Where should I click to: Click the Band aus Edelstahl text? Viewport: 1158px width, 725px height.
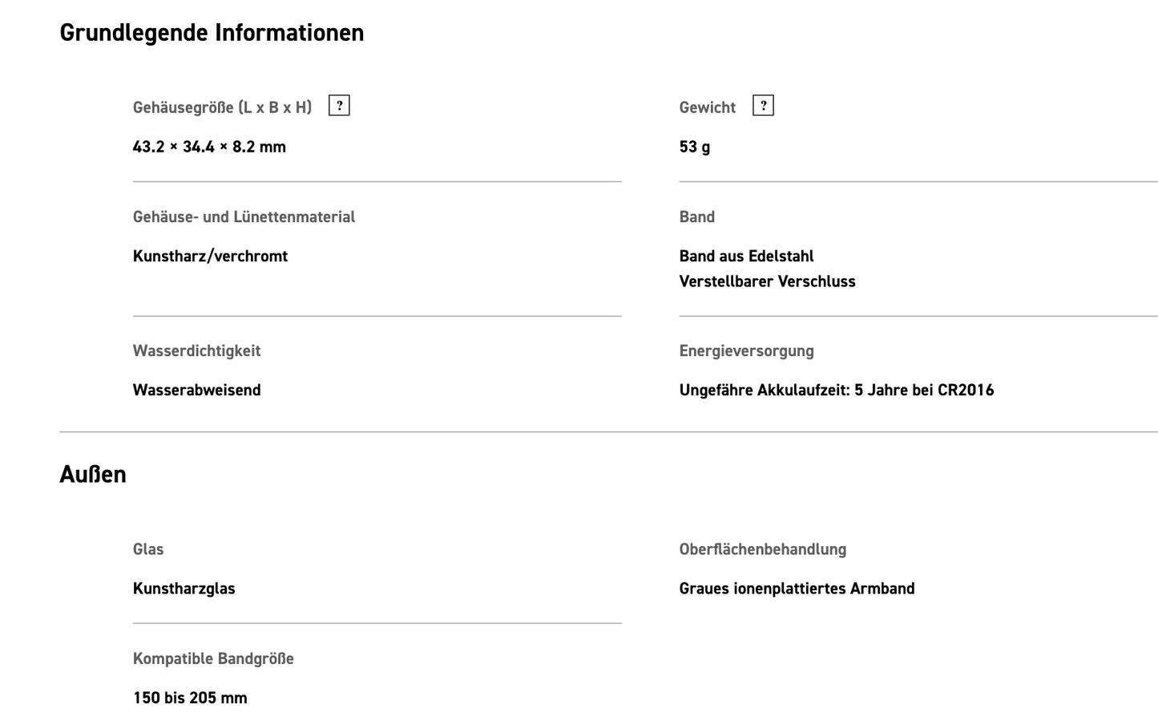tap(746, 257)
